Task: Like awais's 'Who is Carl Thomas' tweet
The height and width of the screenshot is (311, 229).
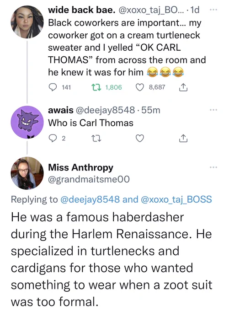Action: click(140, 138)
